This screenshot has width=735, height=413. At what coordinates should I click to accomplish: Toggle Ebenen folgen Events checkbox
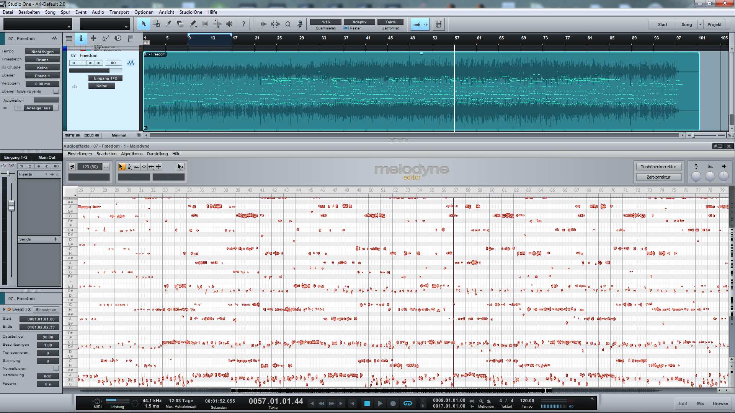[56, 91]
